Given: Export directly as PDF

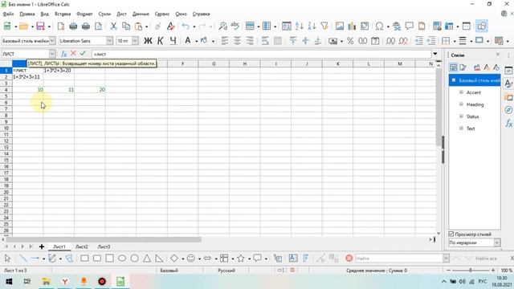Looking at the screenshot, I should [61, 26].
